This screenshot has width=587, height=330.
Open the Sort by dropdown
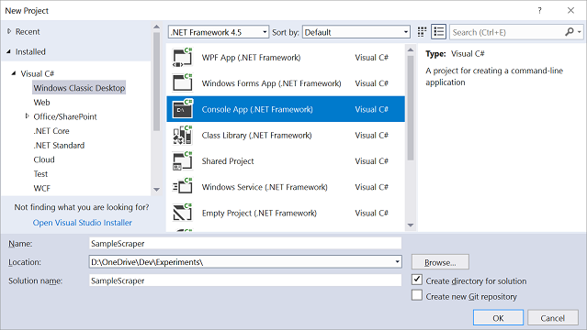pos(356,32)
